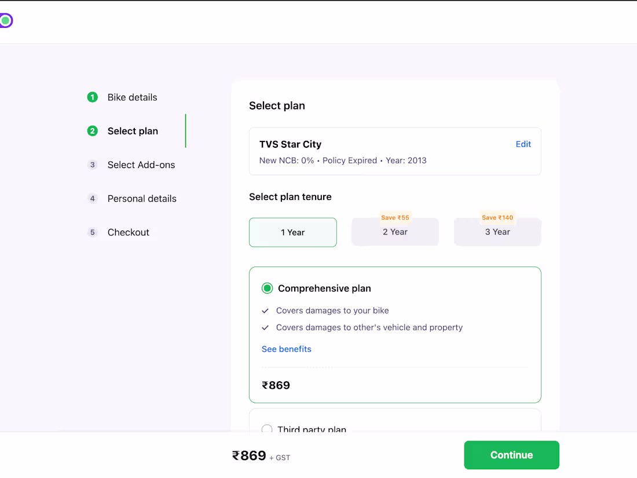Click the step 5 Checkout number icon
Viewport: 637px width, 478px height.
[x=92, y=232]
